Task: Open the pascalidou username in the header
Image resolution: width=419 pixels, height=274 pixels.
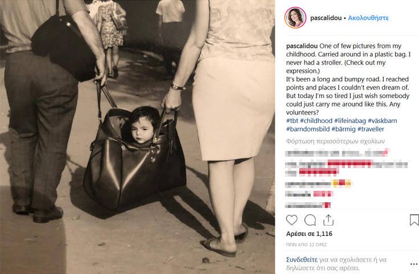Action: pos(326,18)
